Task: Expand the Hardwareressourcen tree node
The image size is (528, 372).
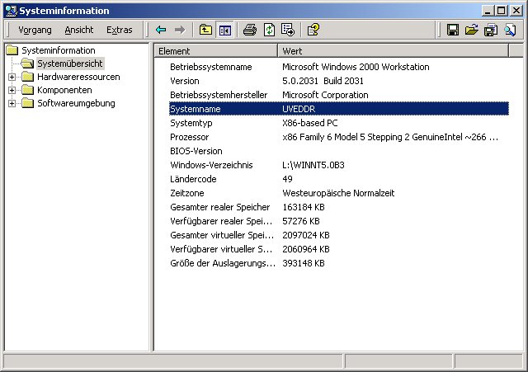Action: (12, 78)
